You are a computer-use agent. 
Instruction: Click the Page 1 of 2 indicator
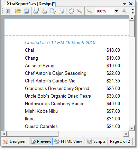120,141
